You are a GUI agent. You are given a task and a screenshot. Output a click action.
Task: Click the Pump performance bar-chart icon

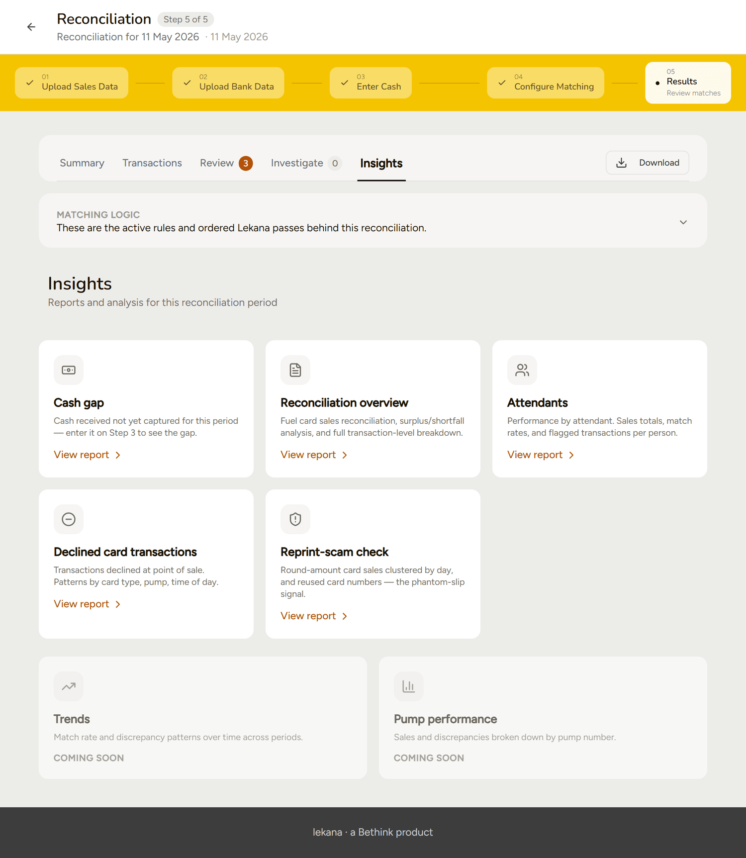(x=409, y=686)
